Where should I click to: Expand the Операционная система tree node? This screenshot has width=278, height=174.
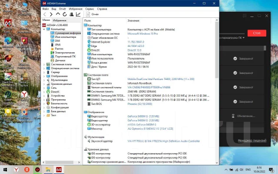tap(44, 68)
